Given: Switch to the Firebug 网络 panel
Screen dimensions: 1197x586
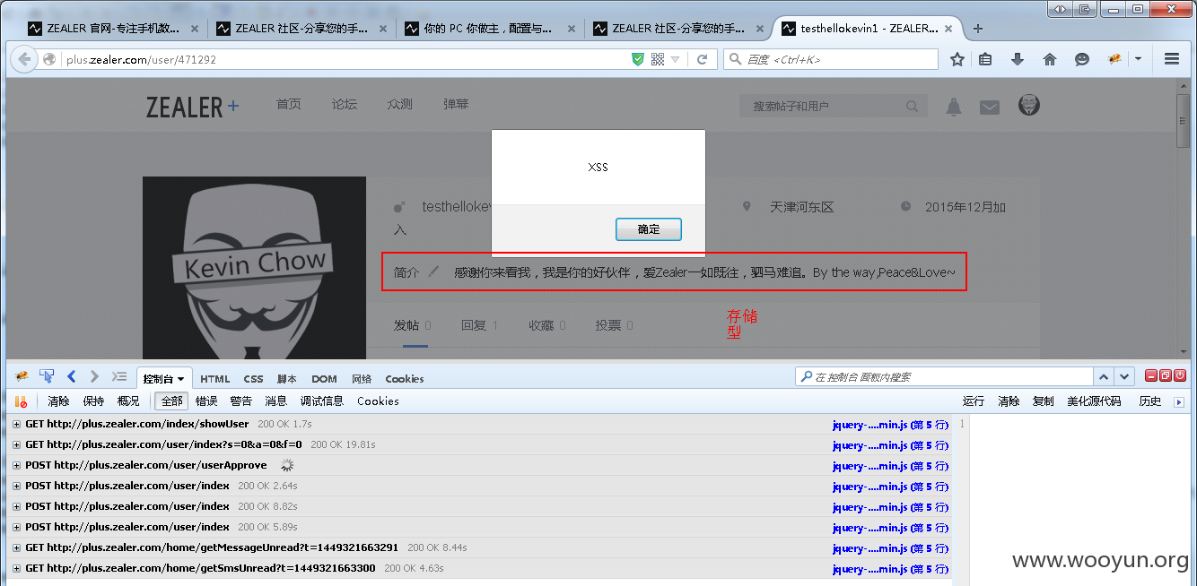Looking at the screenshot, I should click(362, 379).
